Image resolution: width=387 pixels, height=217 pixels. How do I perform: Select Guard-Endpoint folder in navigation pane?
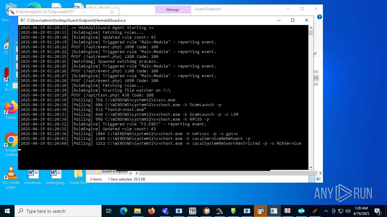pos(112,171)
